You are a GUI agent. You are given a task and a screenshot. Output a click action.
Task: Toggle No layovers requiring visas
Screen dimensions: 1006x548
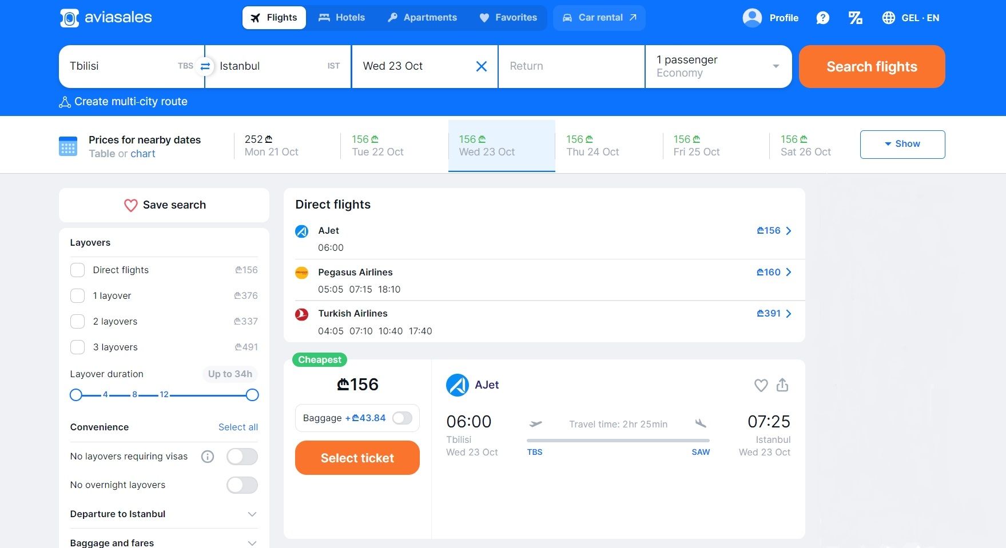(x=242, y=457)
